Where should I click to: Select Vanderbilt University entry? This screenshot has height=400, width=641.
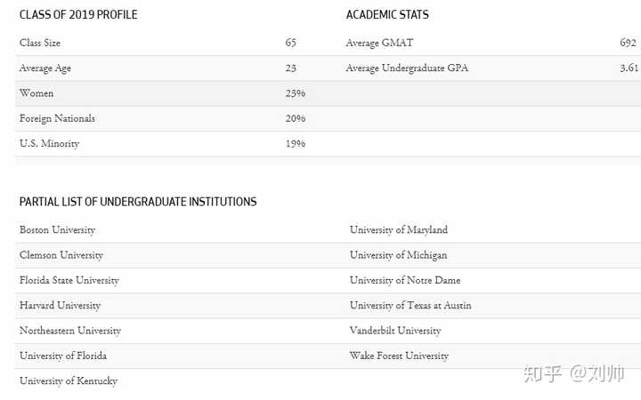point(395,331)
